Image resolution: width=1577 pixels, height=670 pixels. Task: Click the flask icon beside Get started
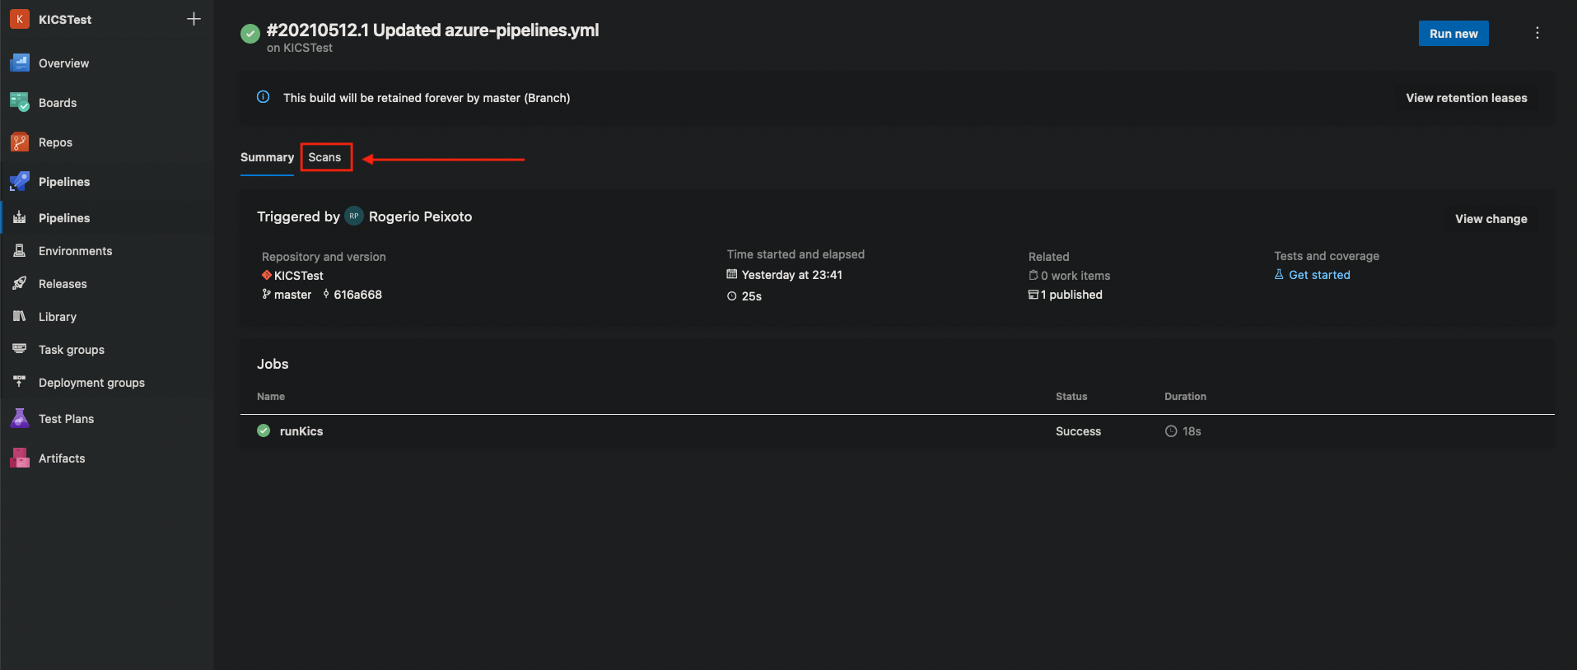[1279, 274]
